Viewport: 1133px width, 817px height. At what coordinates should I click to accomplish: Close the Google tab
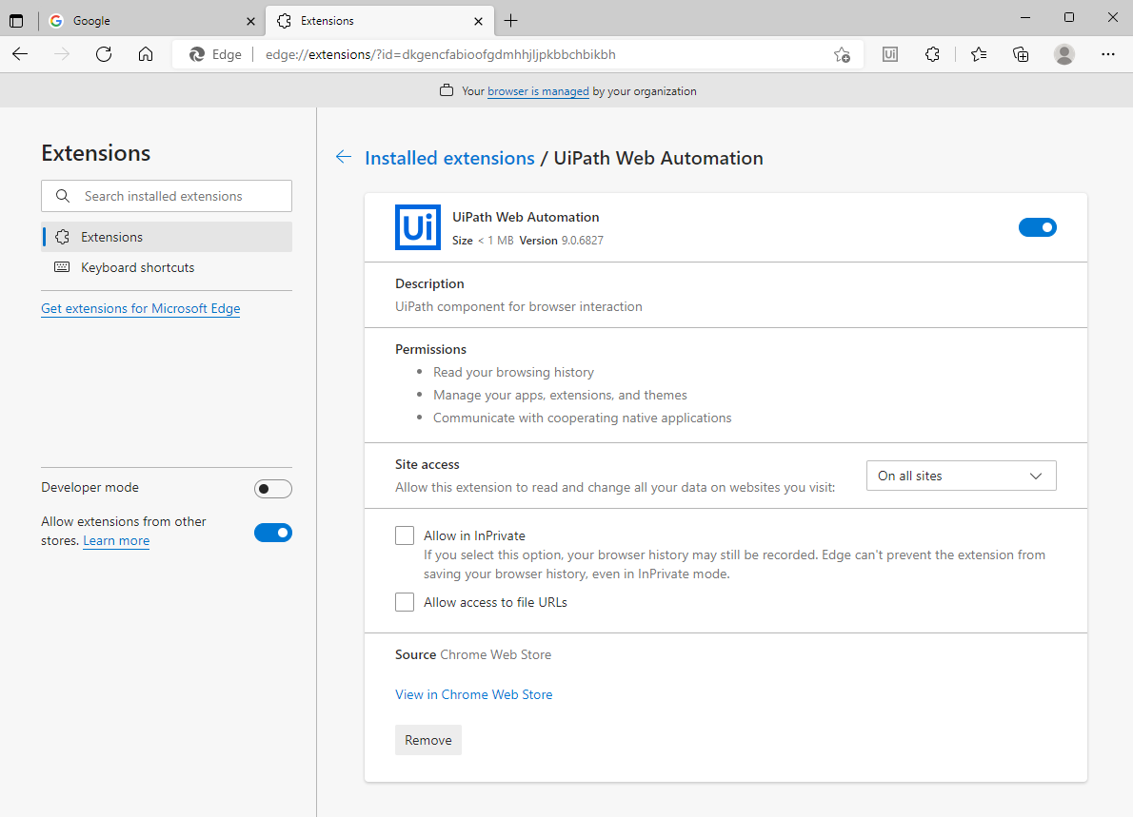[x=250, y=21]
